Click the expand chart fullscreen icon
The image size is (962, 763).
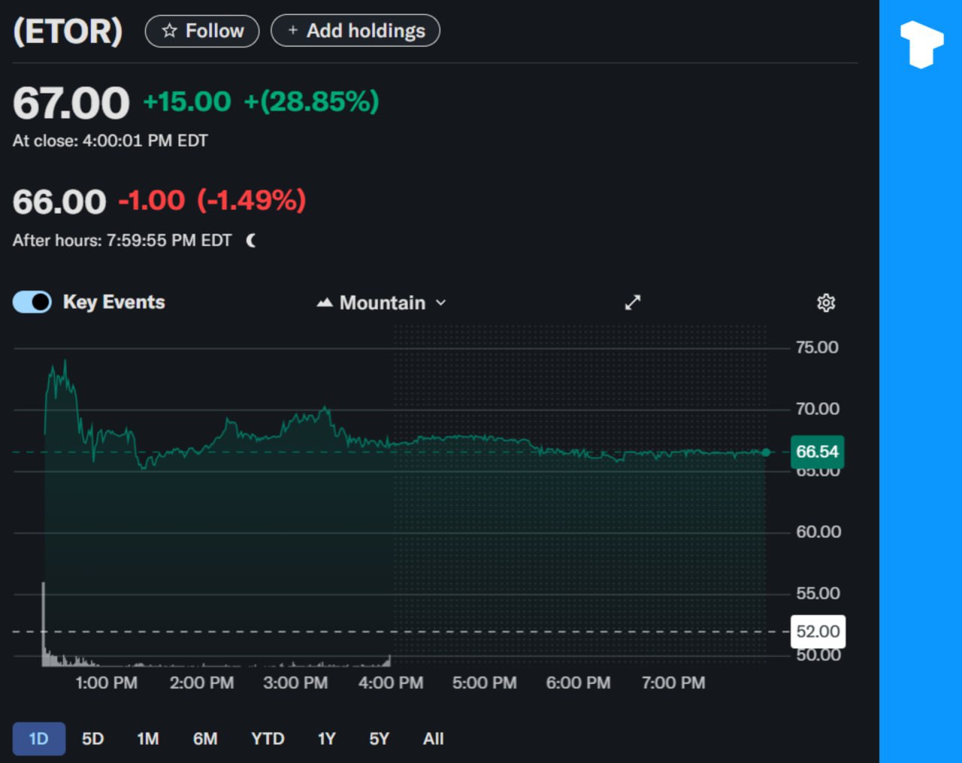click(x=633, y=302)
